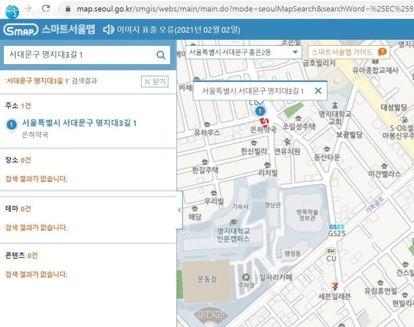This screenshot has height=327, width=414.
Task: Click the result list pin icon numbered 1
Action: pyautogui.click(x=11, y=125)
